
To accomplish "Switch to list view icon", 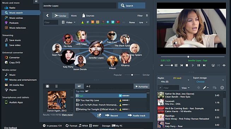I will (x=57, y=86).
